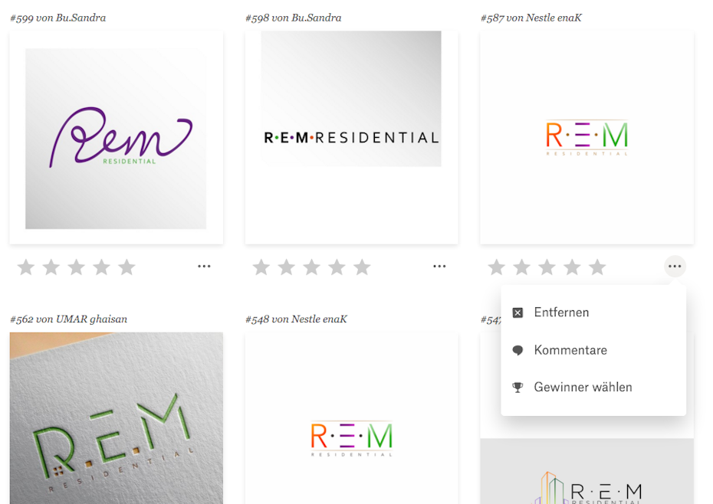View the embossed green R.E.M paper mockup

[x=116, y=418]
